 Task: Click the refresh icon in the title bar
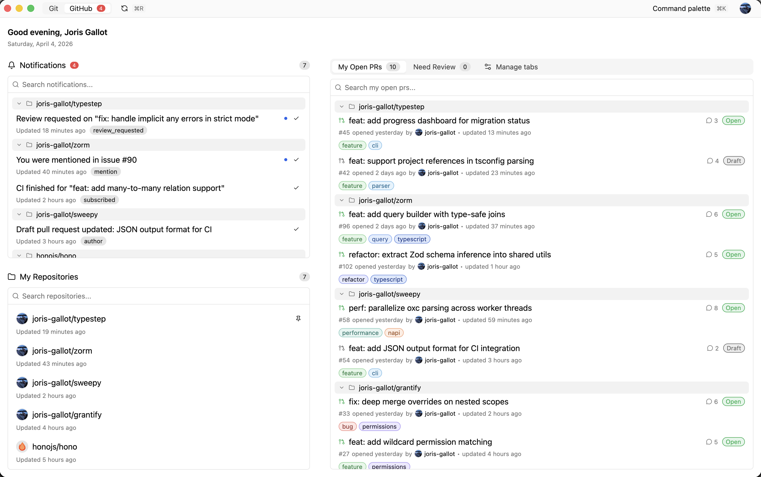(x=124, y=9)
